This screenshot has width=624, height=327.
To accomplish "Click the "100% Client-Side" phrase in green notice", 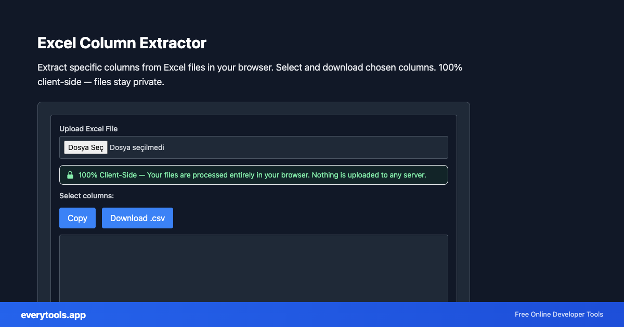I will click(107, 175).
